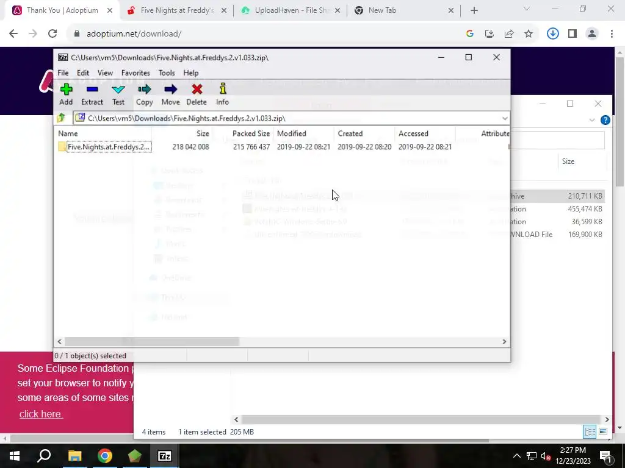Viewport: 625px width, 468px height.
Task: Click the Google icon in address bar
Action: pos(470,34)
